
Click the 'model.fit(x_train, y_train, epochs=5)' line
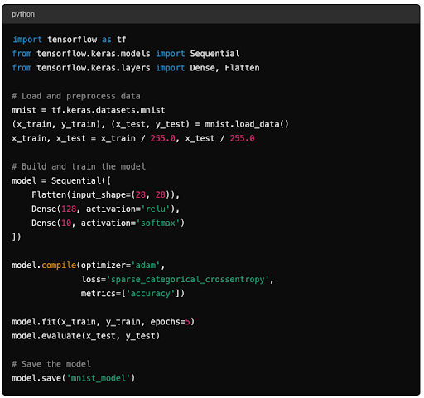(x=104, y=322)
